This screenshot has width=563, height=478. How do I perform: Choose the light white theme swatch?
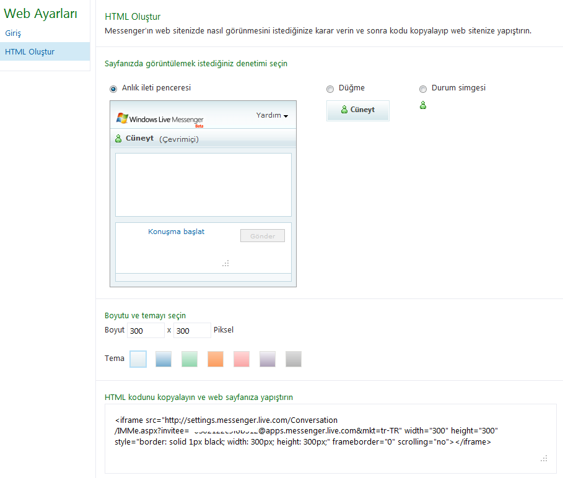click(138, 359)
